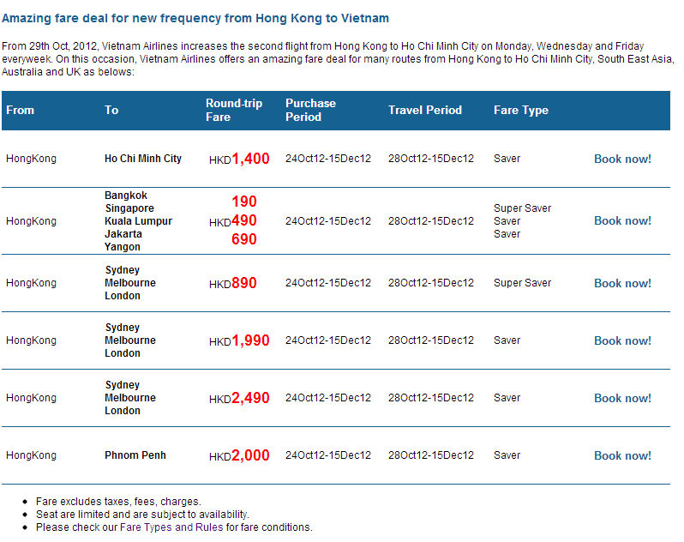Click the To column header
The image size is (684, 542).
coord(111,110)
